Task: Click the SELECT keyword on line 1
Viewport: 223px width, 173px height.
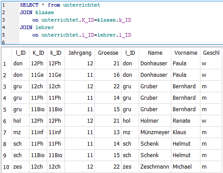Action: (29, 5)
